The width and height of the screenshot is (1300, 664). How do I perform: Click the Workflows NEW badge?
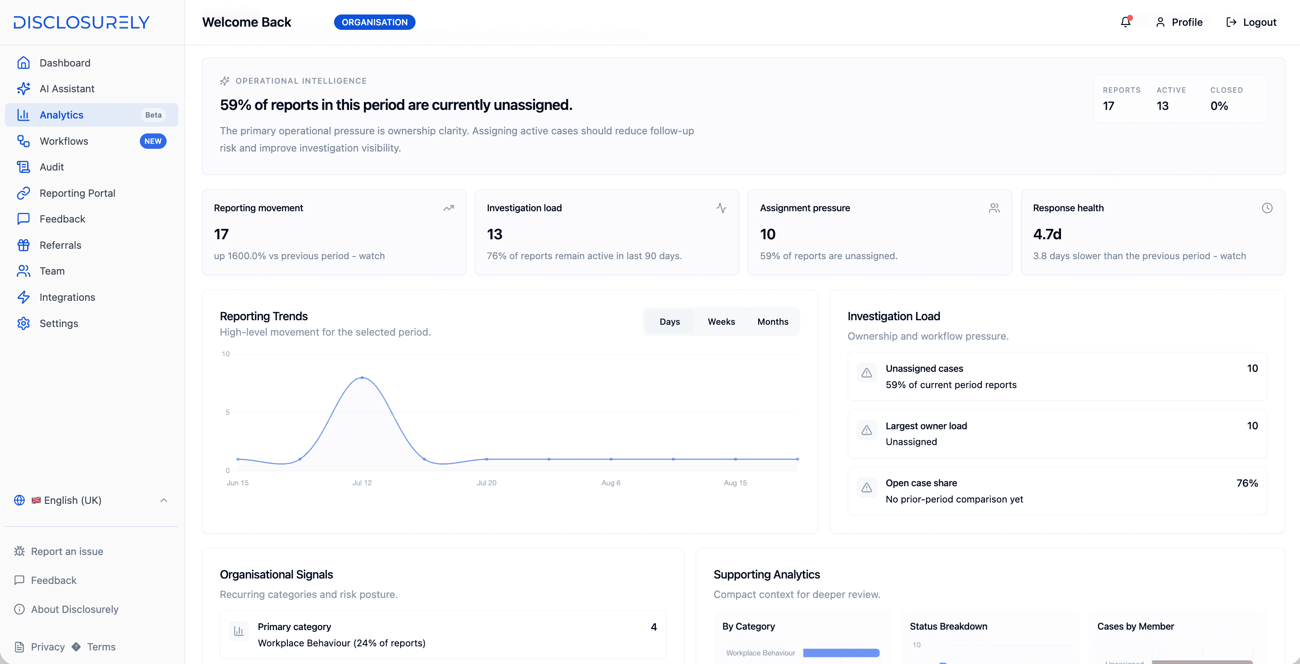tap(153, 141)
